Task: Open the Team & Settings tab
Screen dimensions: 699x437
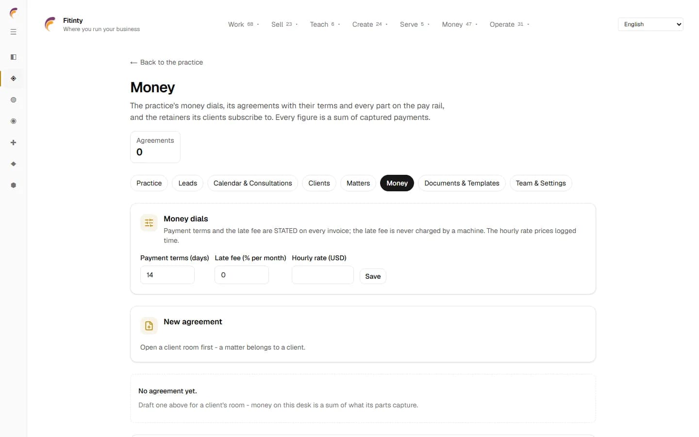Action: click(x=541, y=183)
